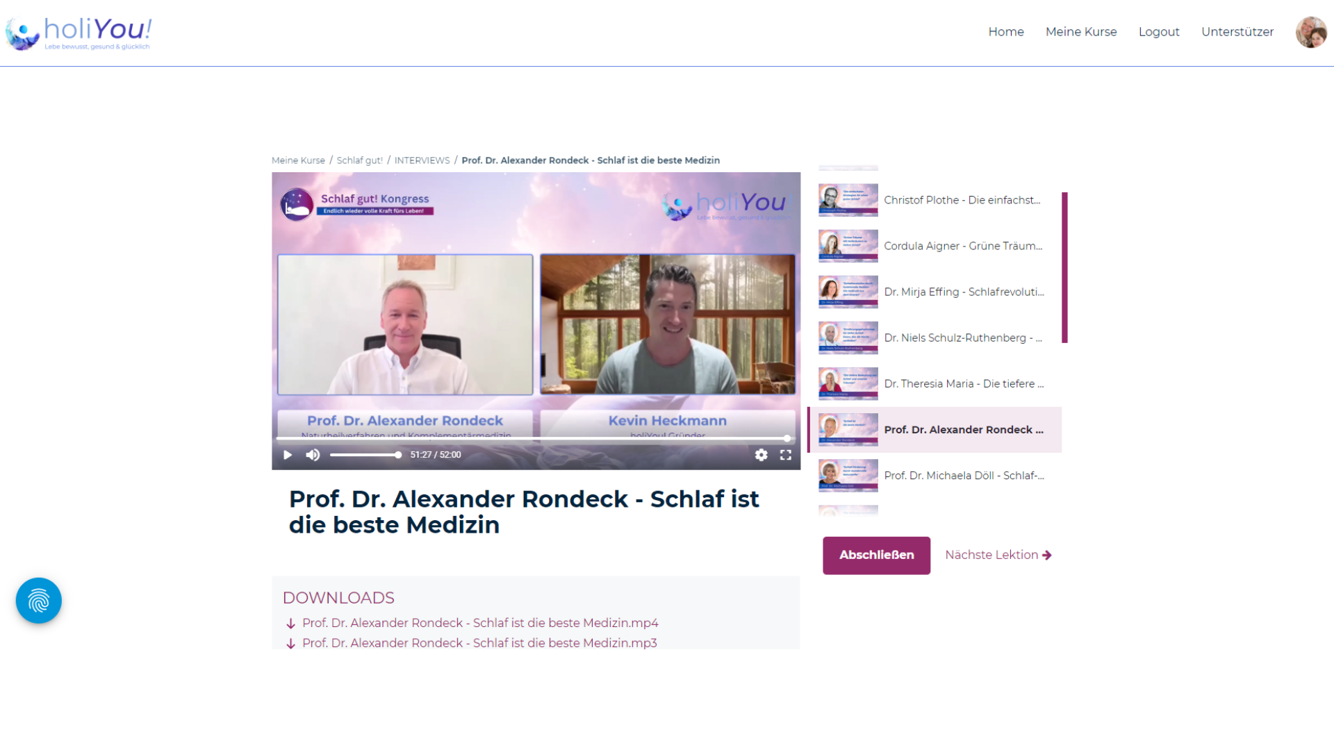Go to Nächste Lektion link
The width and height of the screenshot is (1334, 750).
coord(998,555)
